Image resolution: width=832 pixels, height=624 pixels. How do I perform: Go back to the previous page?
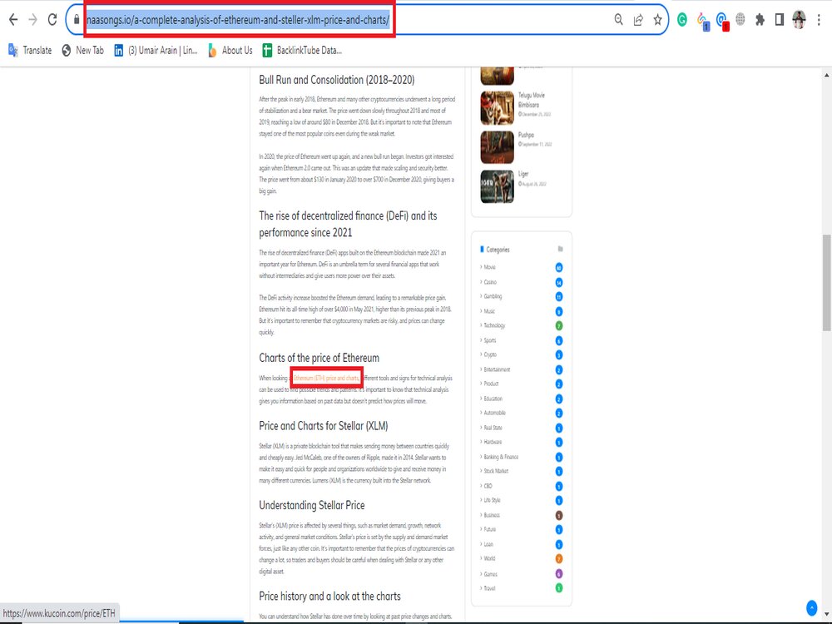click(13, 20)
